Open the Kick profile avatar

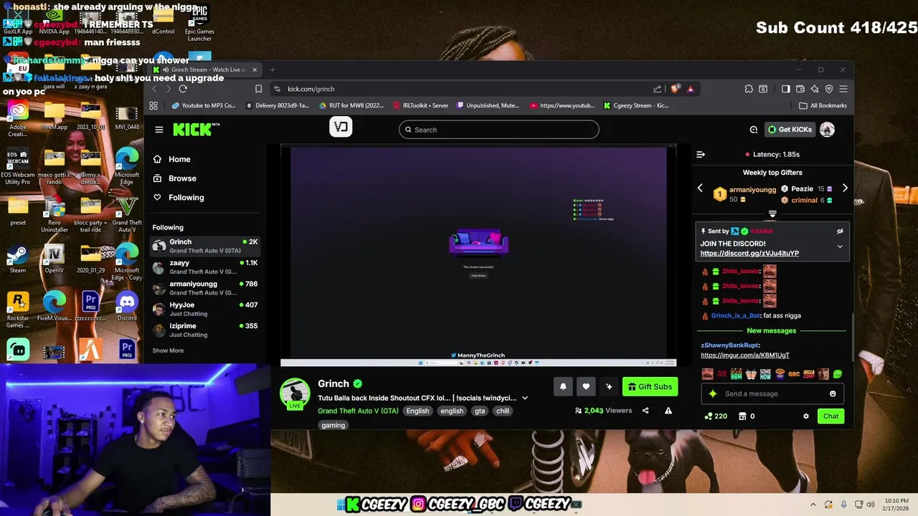827,130
